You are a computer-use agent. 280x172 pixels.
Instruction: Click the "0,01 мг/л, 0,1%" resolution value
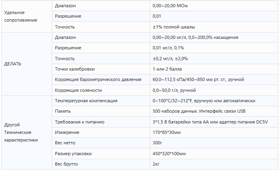pos(168,48)
